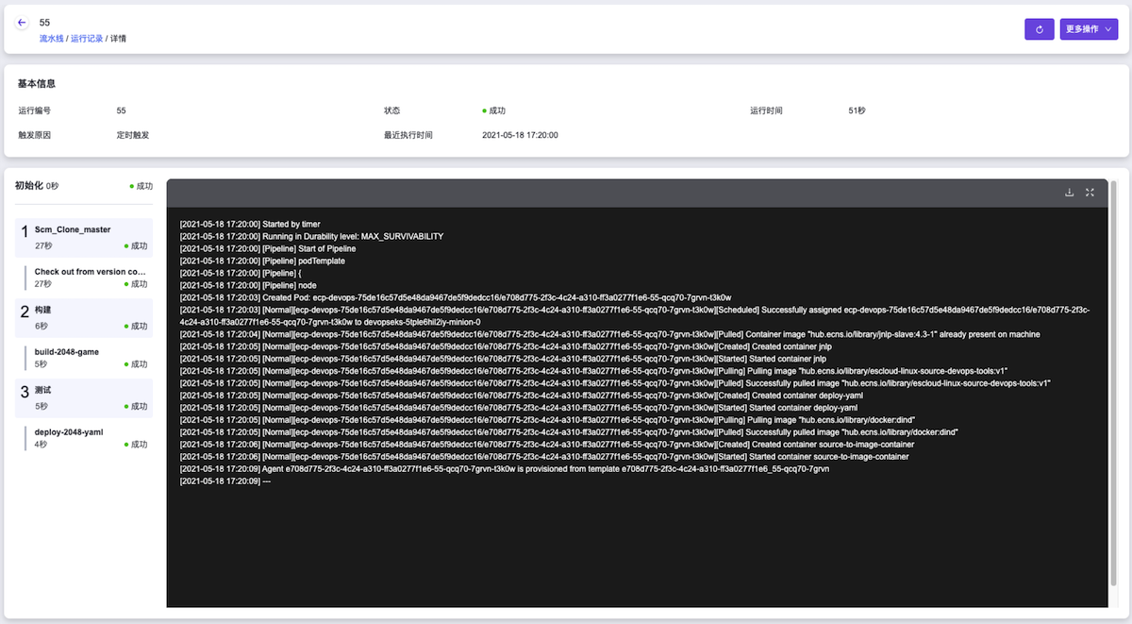
Task: Expand log panel to fullscreen
Action: tap(1090, 193)
